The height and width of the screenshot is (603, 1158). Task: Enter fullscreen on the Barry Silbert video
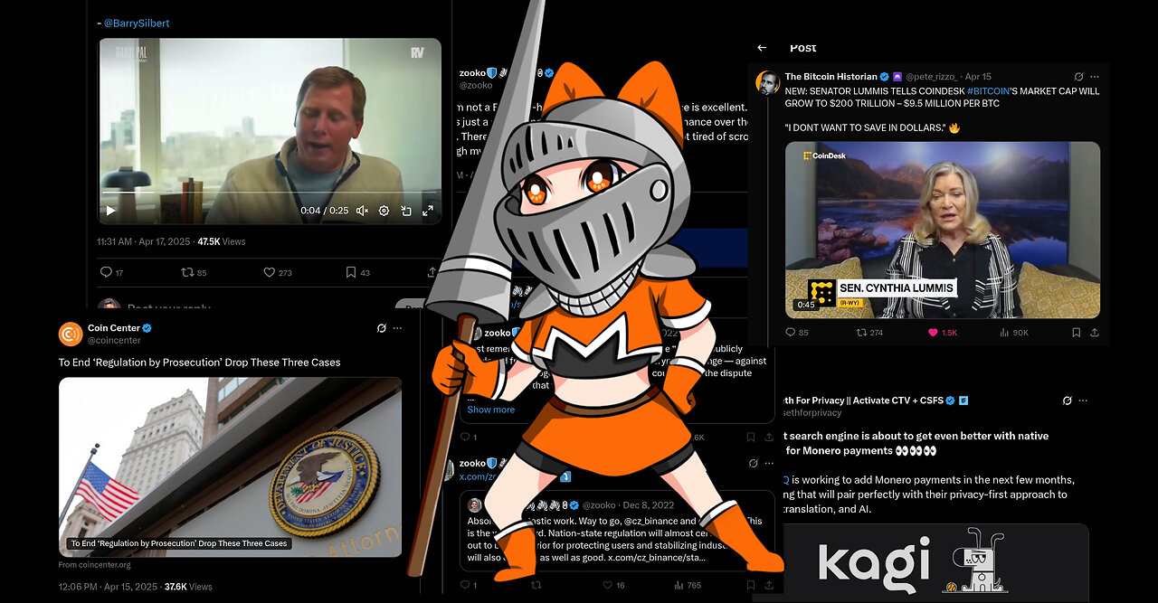click(427, 211)
